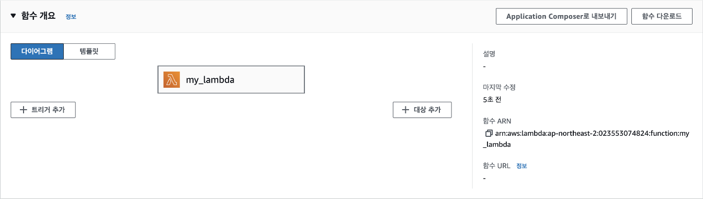This screenshot has width=703, height=199.
Task: Collapse the 함수 개요 section triangle
Action: (x=13, y=16)
